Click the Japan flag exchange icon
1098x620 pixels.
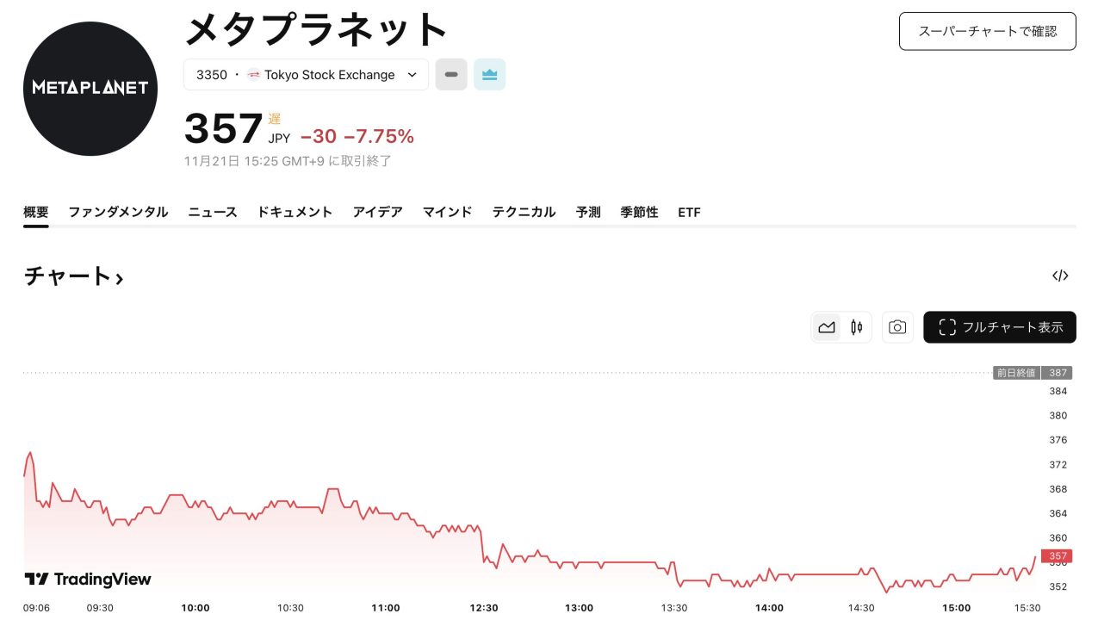(x=253, y=75)
